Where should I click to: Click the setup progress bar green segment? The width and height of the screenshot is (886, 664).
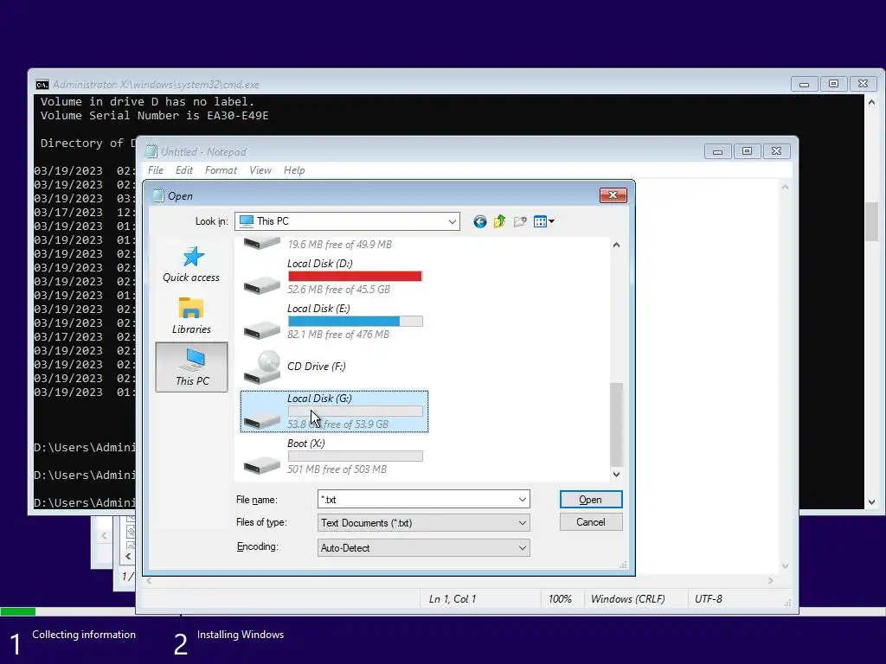click(x=18, y=611)
